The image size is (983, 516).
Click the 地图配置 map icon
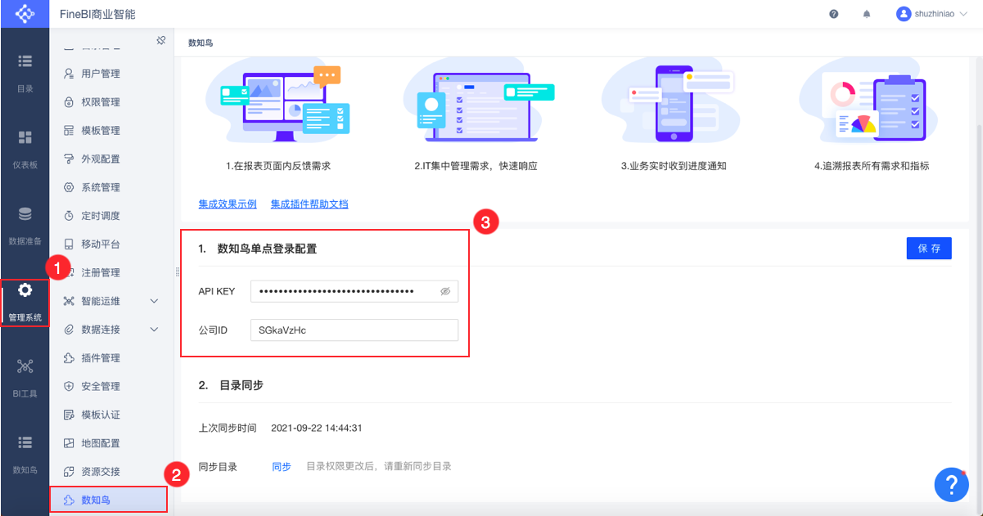click(69, 443)
